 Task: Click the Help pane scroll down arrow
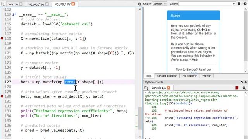tap(246, 71)
